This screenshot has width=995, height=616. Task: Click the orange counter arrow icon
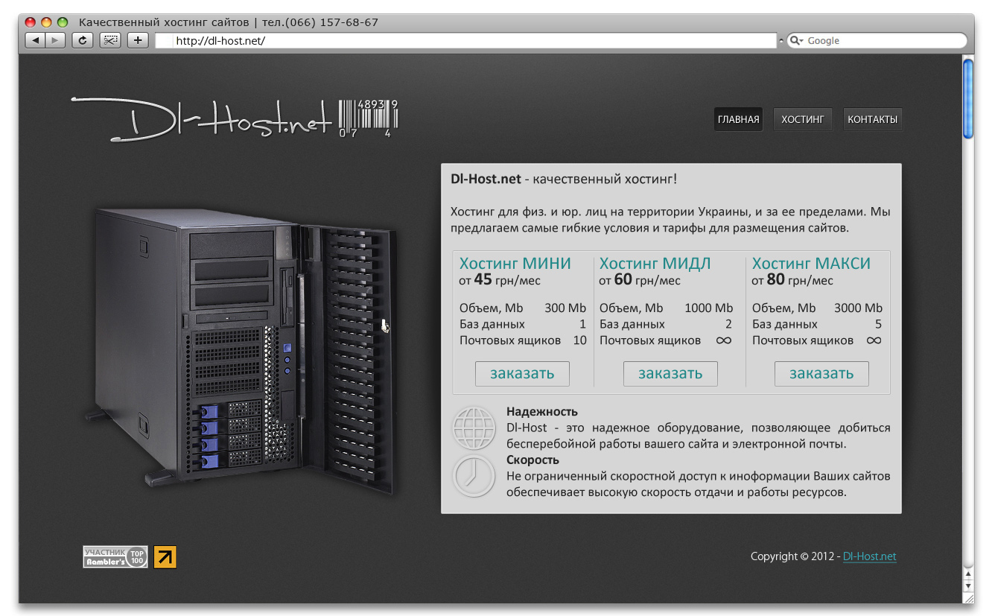[165, 556]
